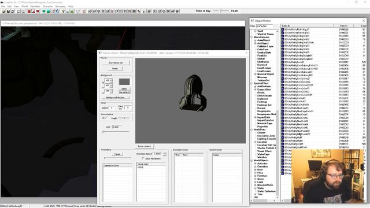Open the Edit menu
This screenshot has height=208, width=370.
9,6
